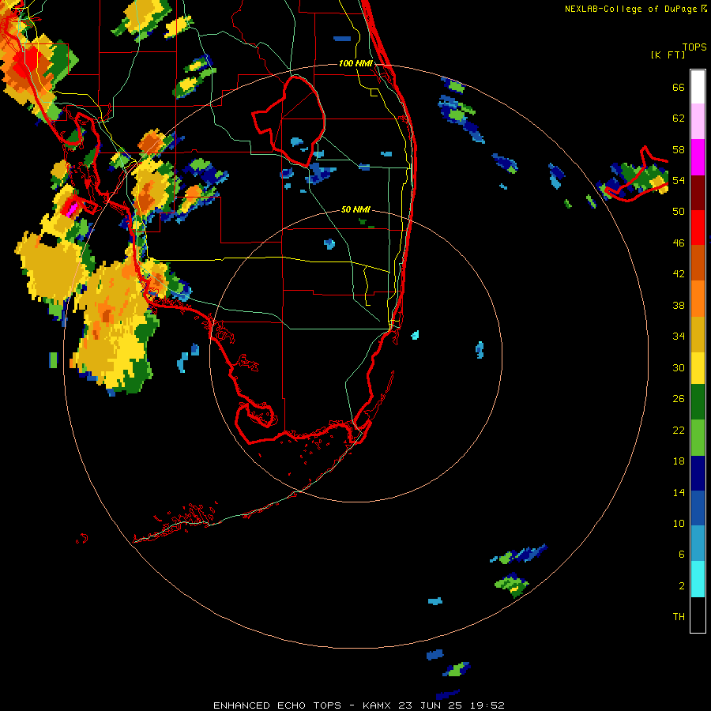Pick the bright red 50 kft legend swatch
This screenshot has height=711, width=711.
point(698,228)
